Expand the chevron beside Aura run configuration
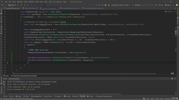Viewport: 179px width, 100px height. click(133, 5)
